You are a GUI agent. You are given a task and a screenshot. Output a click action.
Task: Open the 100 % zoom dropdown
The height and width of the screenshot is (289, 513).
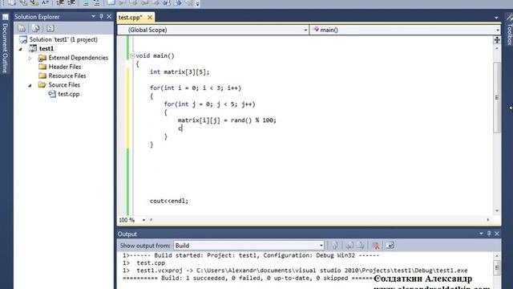click(x=143, y=220)
